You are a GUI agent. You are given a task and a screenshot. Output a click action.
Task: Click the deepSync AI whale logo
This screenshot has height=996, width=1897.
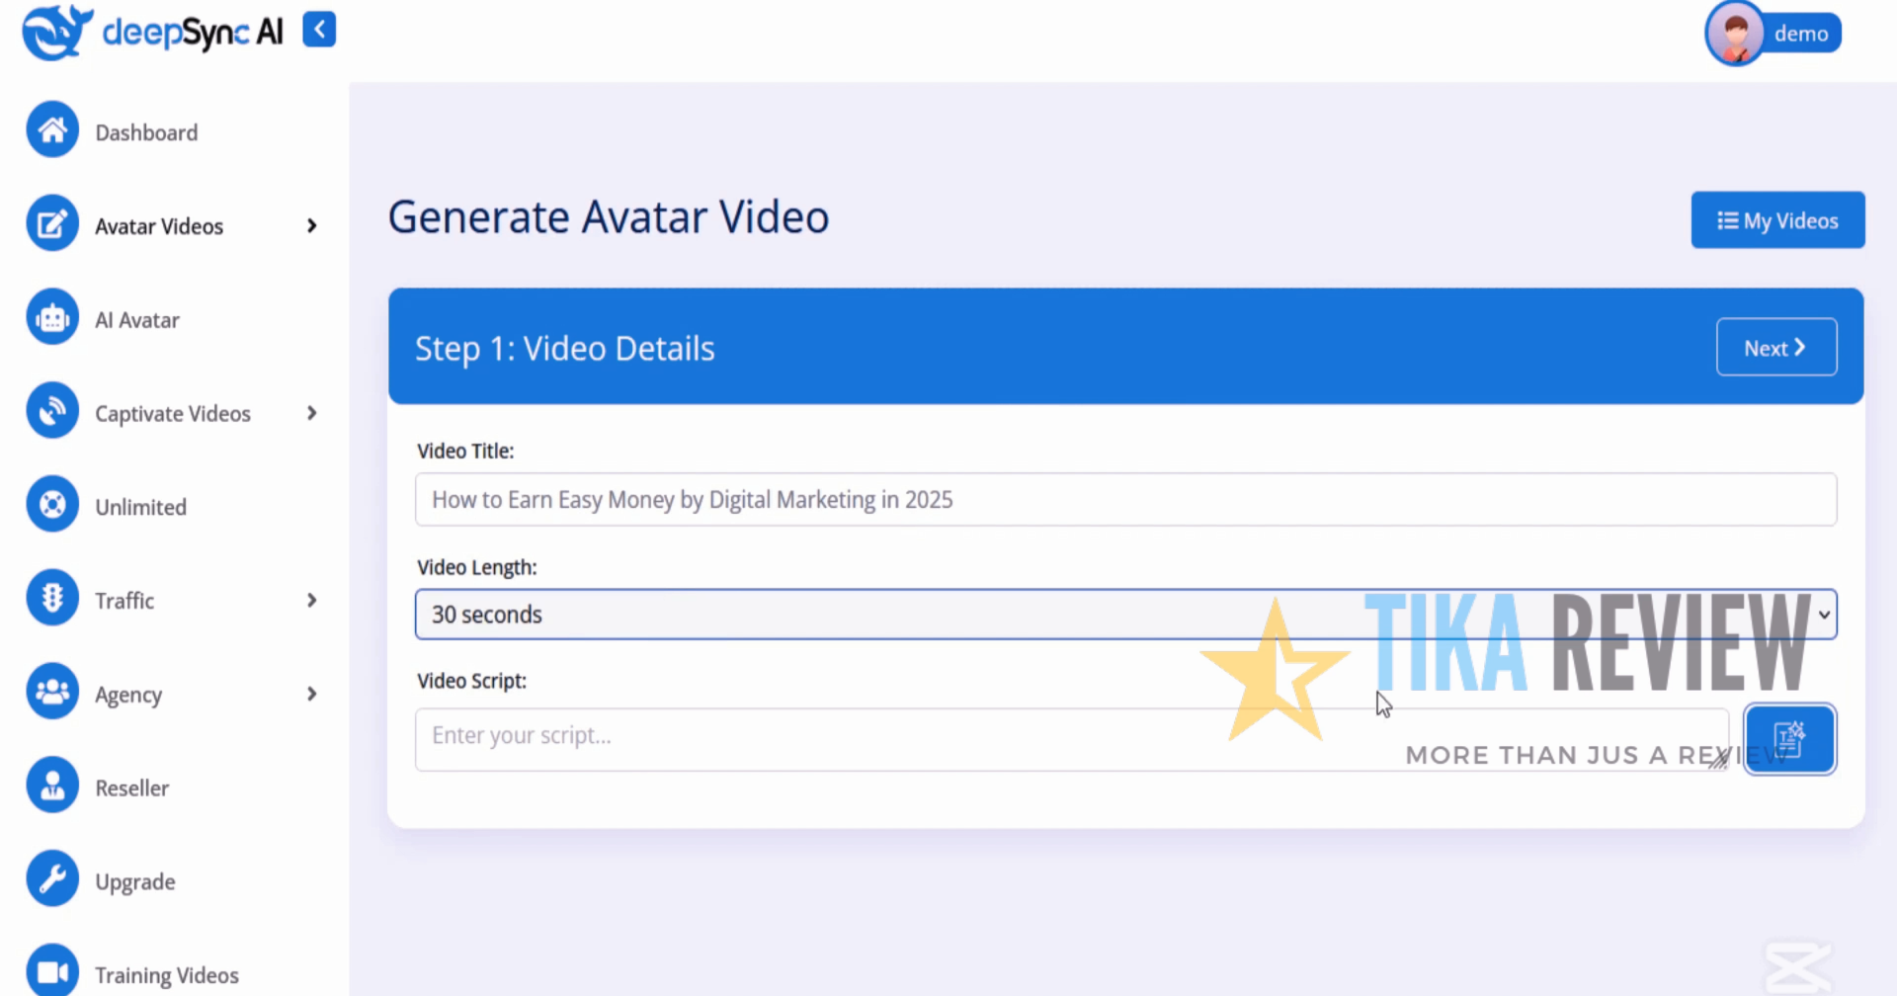57,32
